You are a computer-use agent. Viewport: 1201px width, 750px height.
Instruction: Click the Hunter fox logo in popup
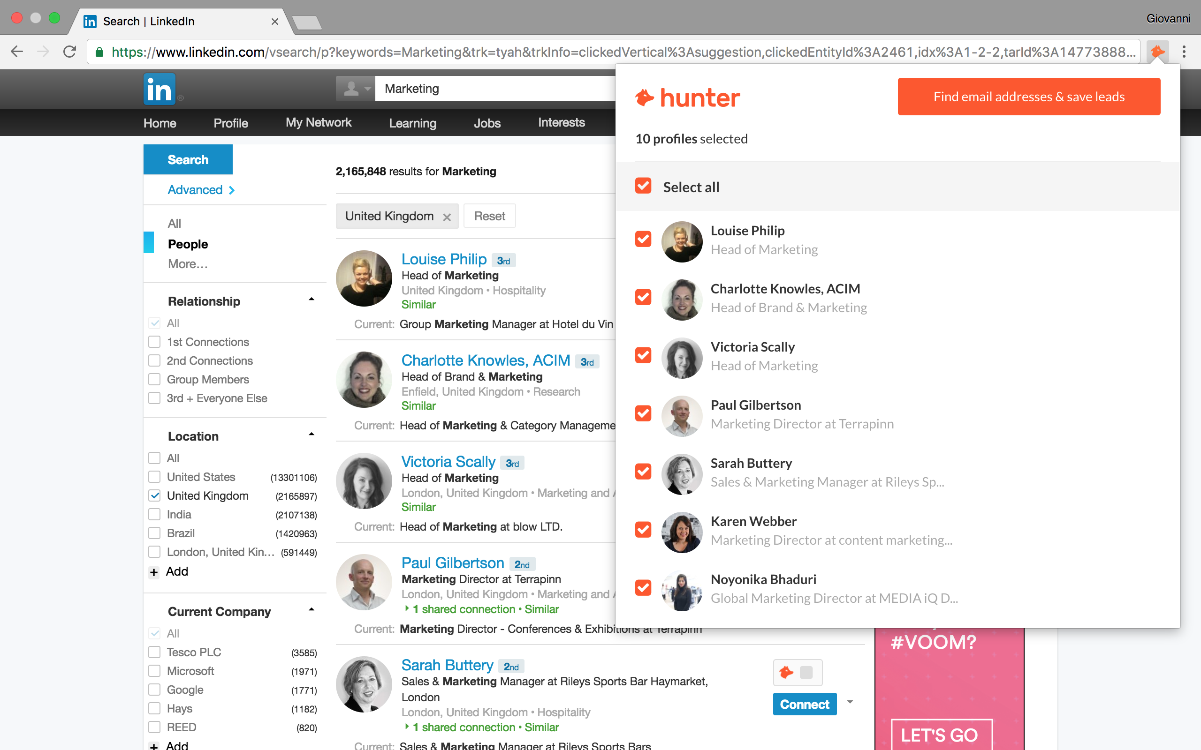tap(645, 97)
